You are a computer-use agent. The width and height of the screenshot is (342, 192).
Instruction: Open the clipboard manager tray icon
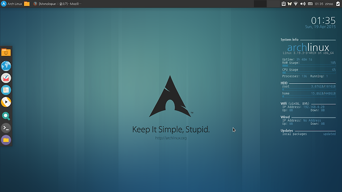[x=283, y=4]
